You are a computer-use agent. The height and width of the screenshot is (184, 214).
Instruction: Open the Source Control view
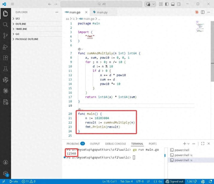(x=5, y=36)
